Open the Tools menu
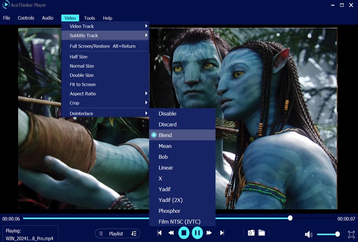Viewport: 358px width, 242px height. 89,18
